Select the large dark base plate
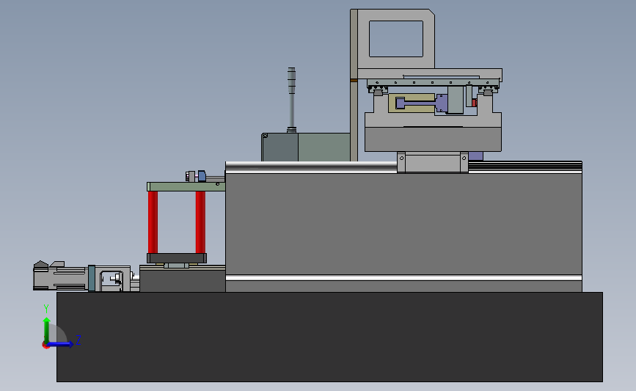This screenshot has height=391, width=636. (x=329, y=337)
